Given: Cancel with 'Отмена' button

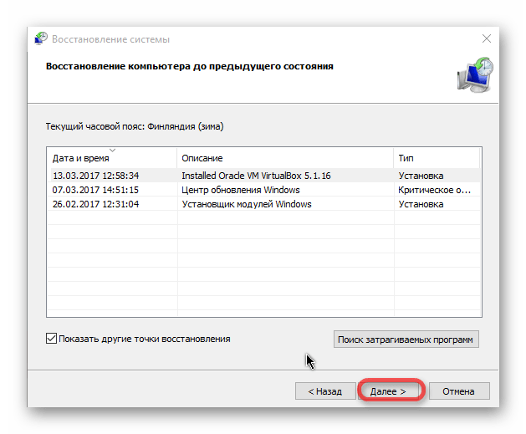Looking at the screenshot, I should coord(459,391).
